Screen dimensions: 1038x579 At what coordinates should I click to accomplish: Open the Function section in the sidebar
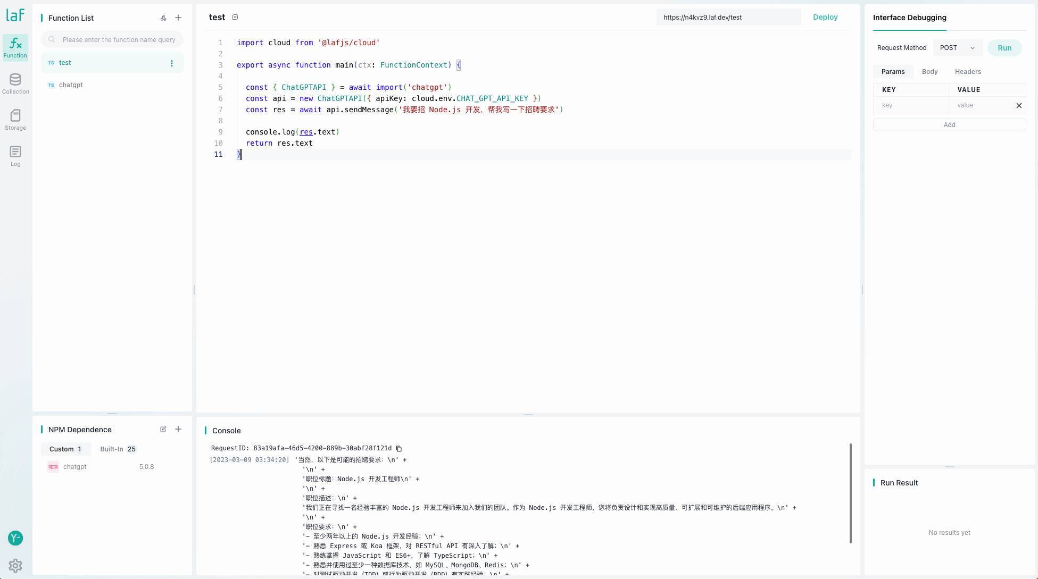click(15, 48)
